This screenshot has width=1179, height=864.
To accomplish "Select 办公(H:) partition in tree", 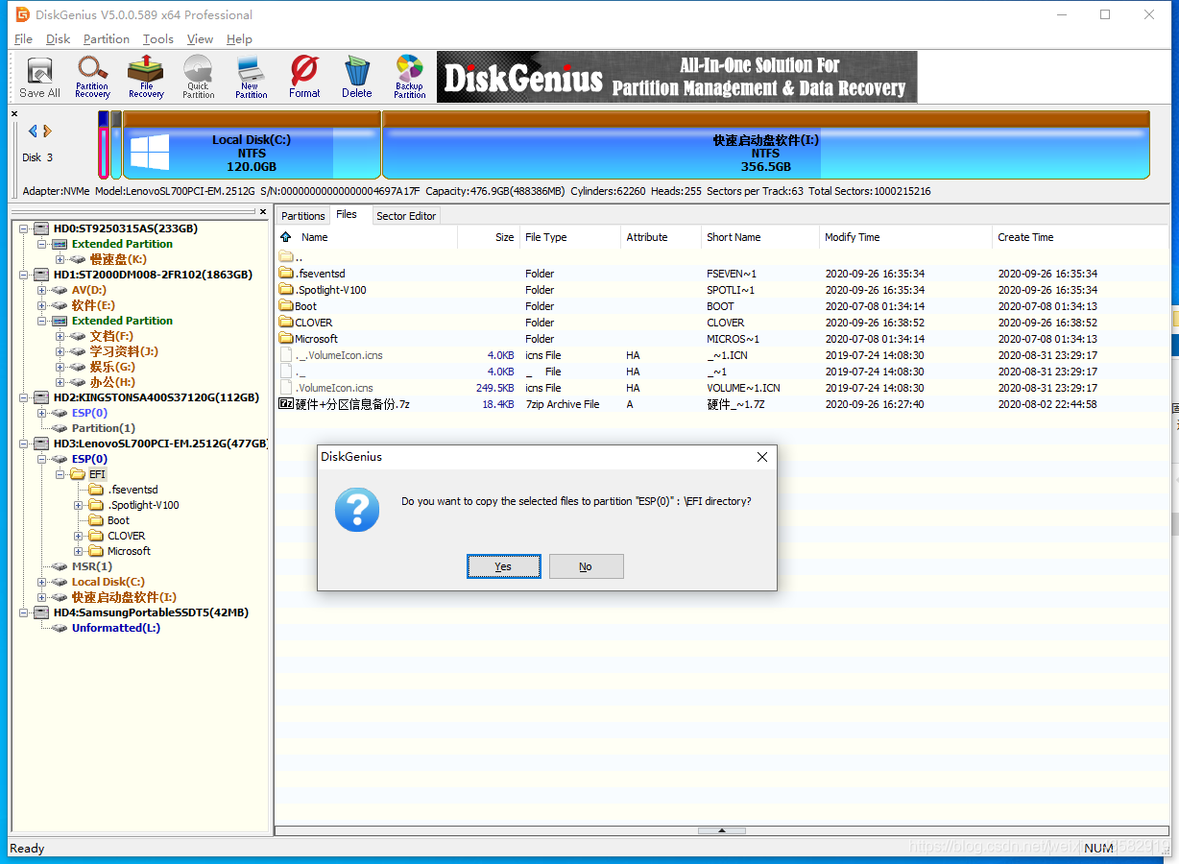I will [112, 382].
